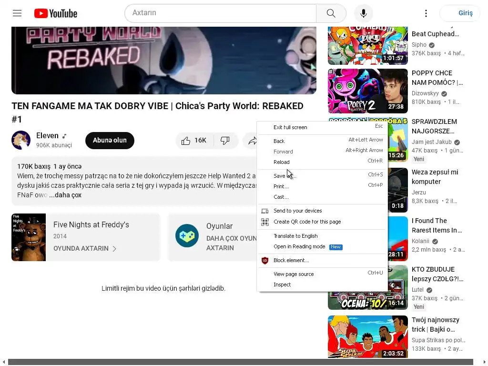Viewport: 488px width, 366px height.
Task: Open video SPRAWDZIŁEM NAJGORSZE...
Action: 434,126
